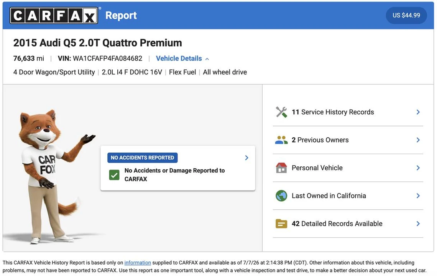Open the Personal Vehicle row text
Viewport: 437px width, 276px height.
point(317,168)
